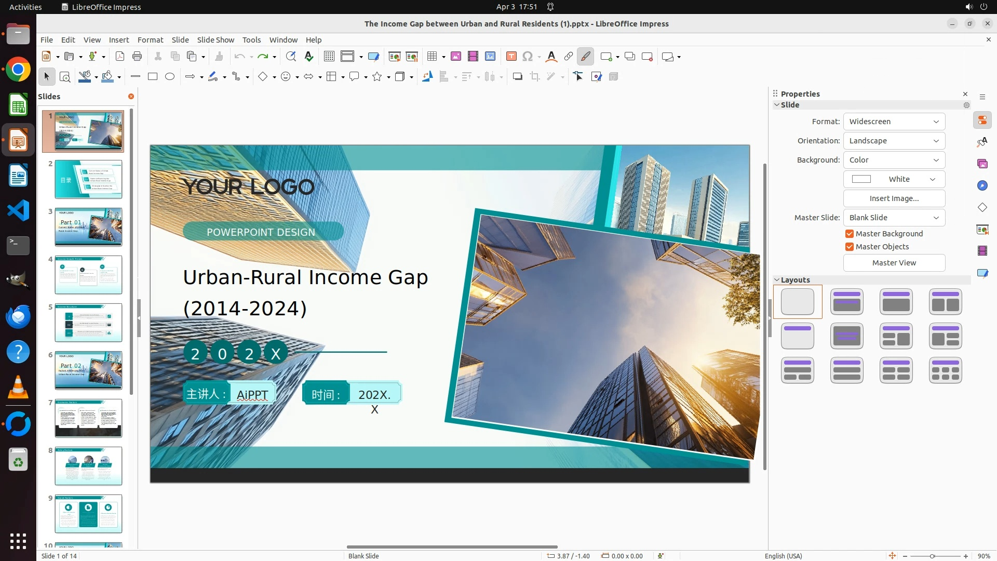Open the White background color picker
Image resolution: width=997 pixels, height=561 pixels.
[x=894, y=179]
